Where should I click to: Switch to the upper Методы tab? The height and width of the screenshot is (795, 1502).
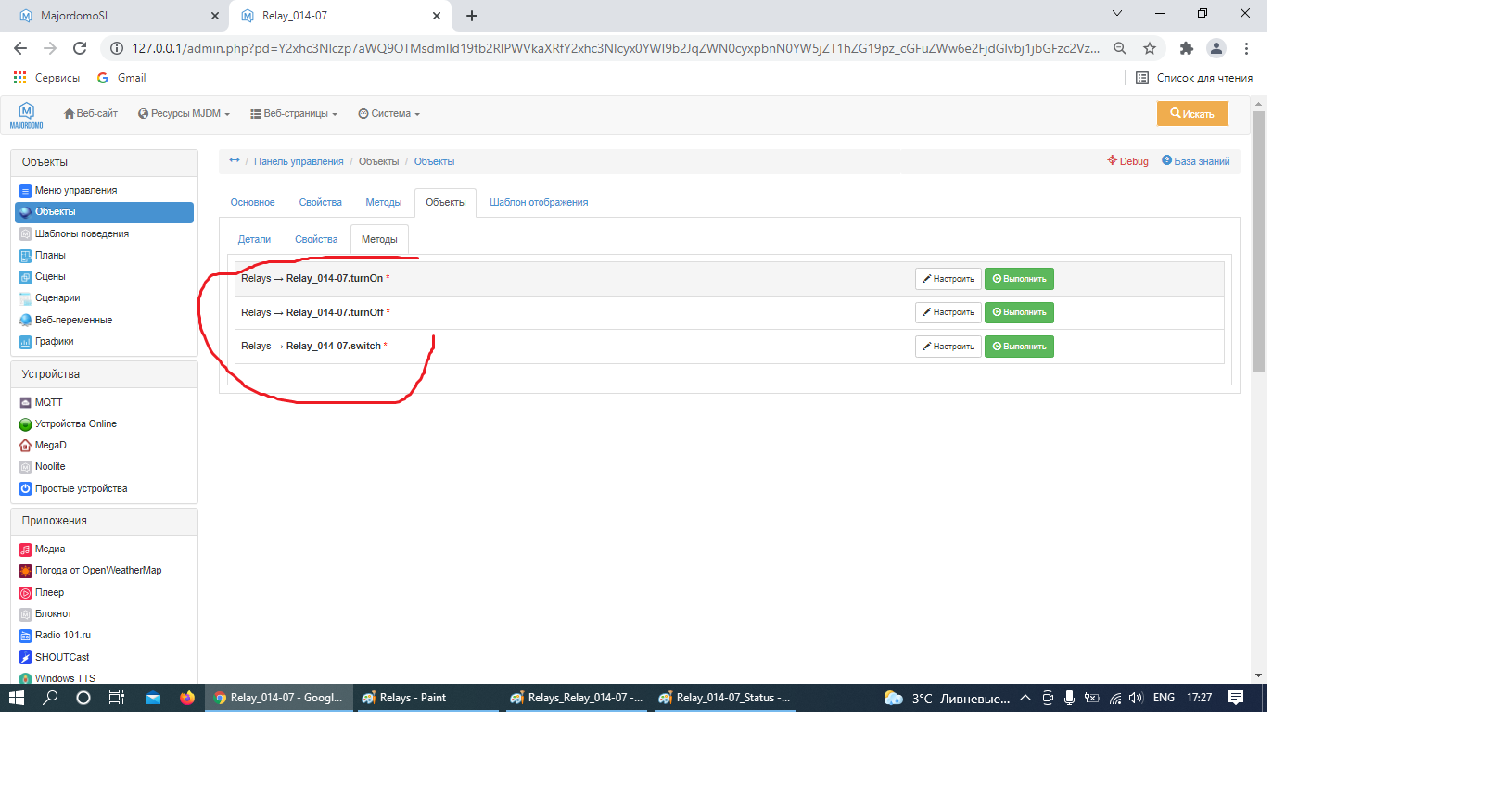click(x=384, y=202)
